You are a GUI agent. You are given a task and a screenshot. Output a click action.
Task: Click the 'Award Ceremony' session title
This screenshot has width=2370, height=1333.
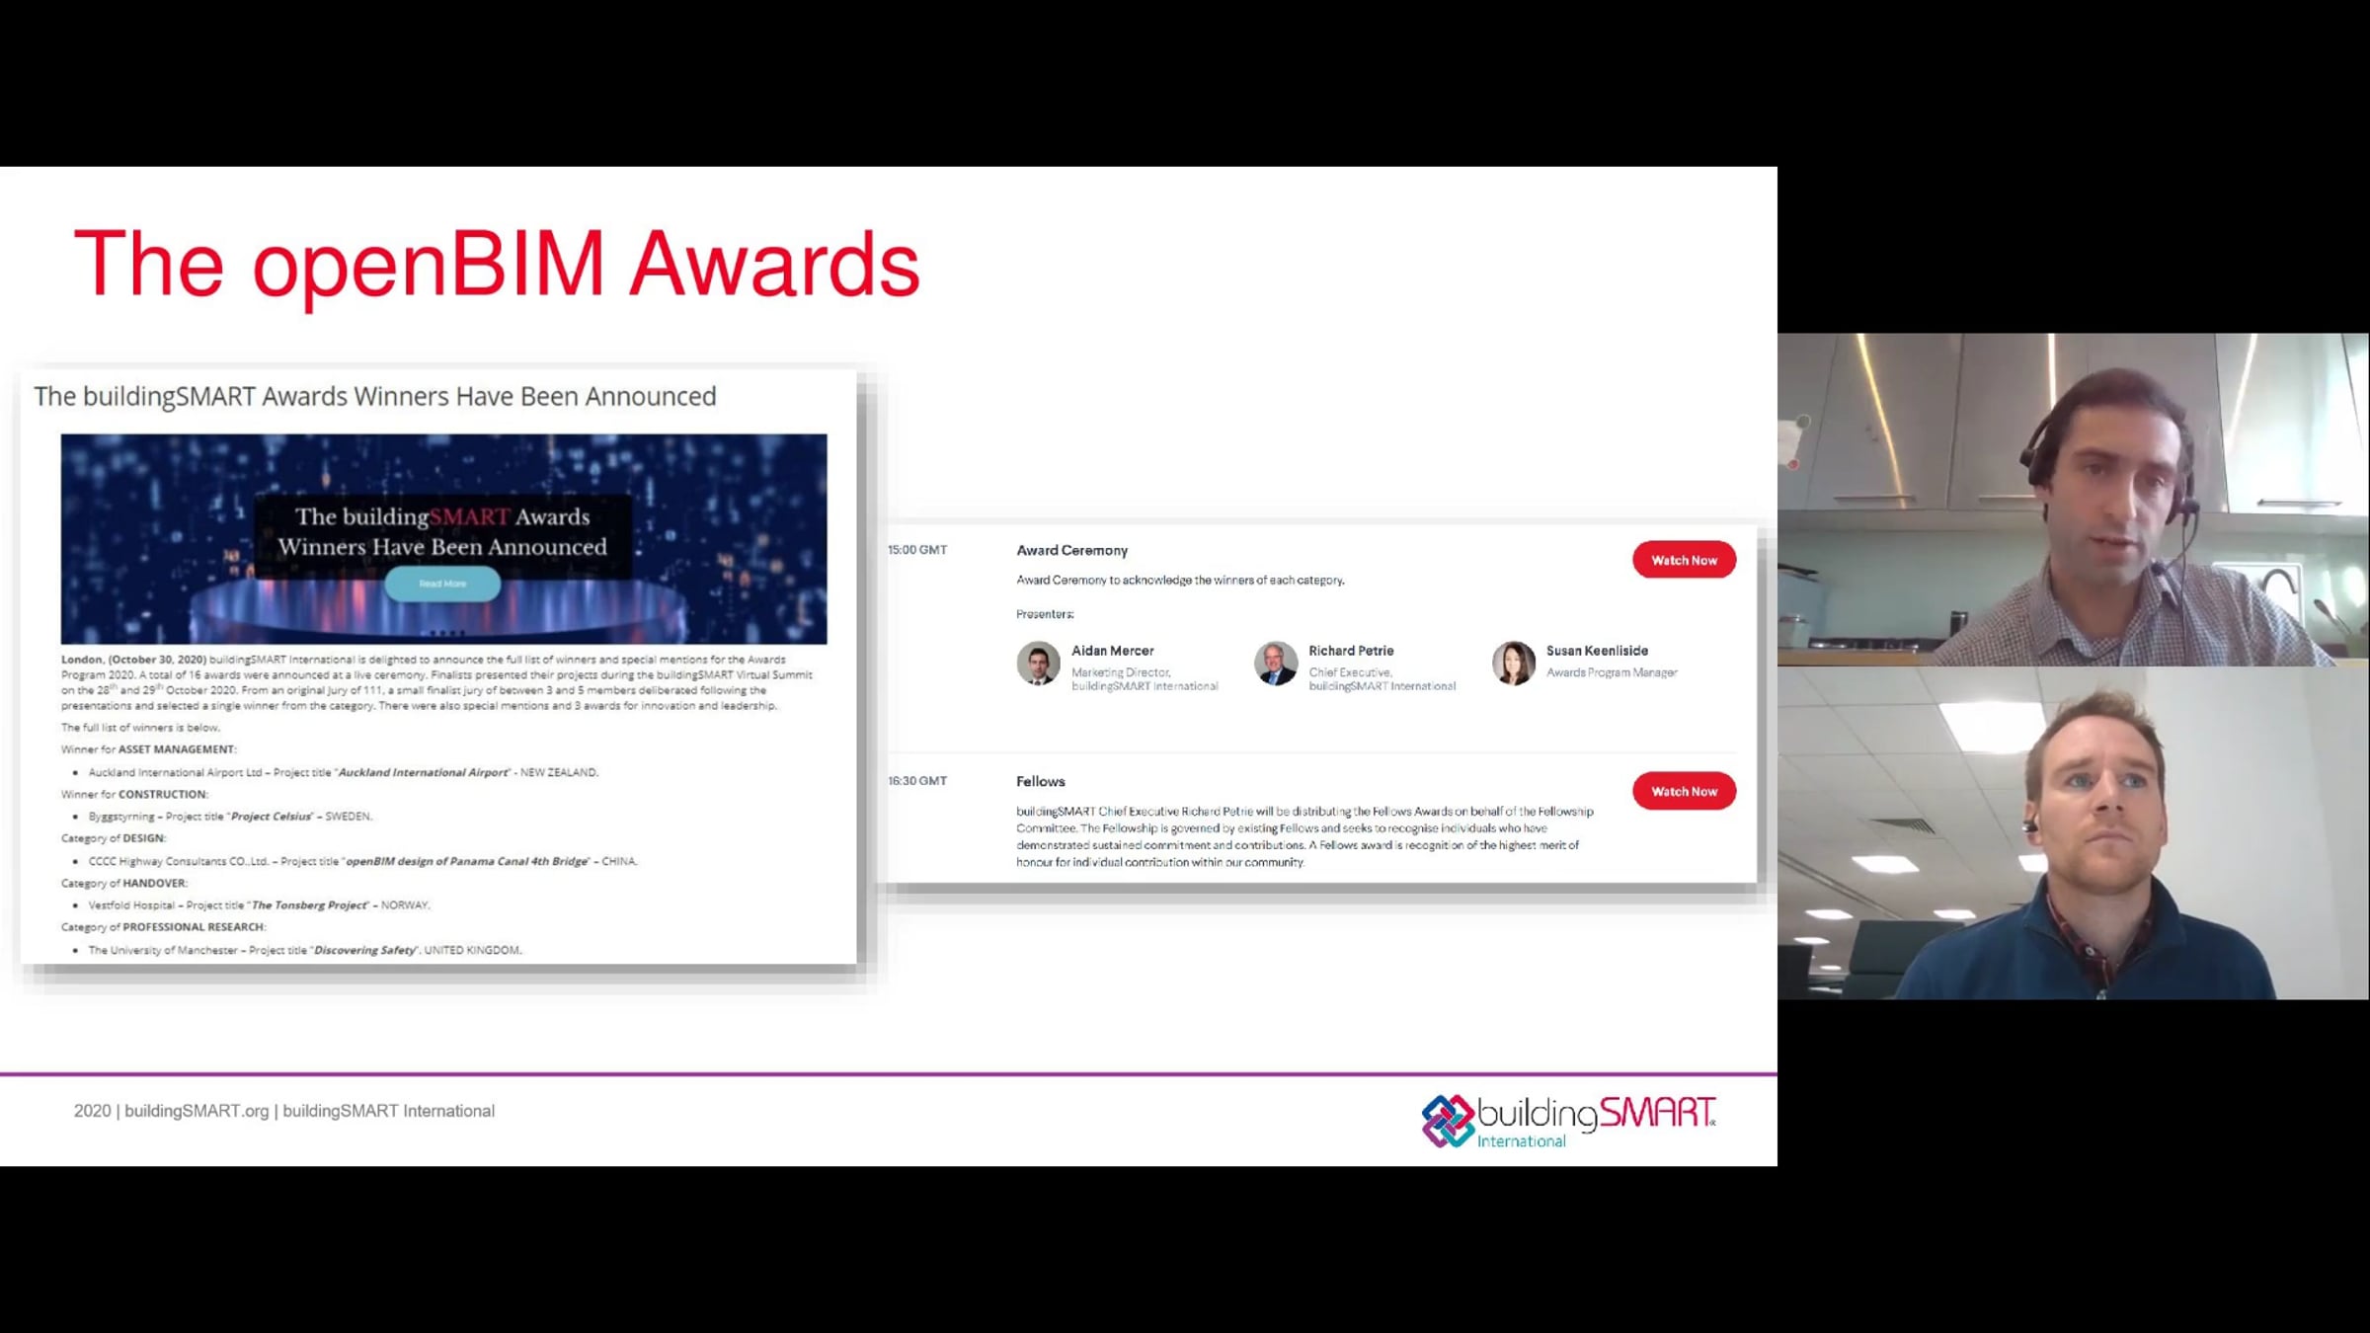[x=1071, y=550]
